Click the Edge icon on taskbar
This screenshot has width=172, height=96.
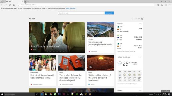(x=42, y=94)
